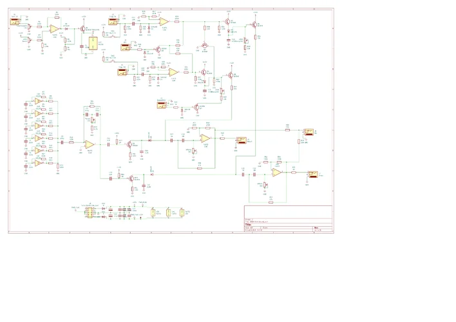Click the trimmer potentiometer in op-amp feedback network

click(x=93, y=120)
